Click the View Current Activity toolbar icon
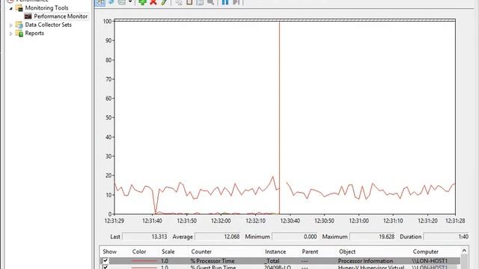 coord(100,2)
